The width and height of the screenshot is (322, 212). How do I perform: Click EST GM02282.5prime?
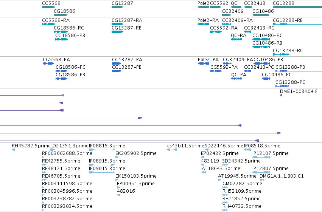tap(225, 187)
